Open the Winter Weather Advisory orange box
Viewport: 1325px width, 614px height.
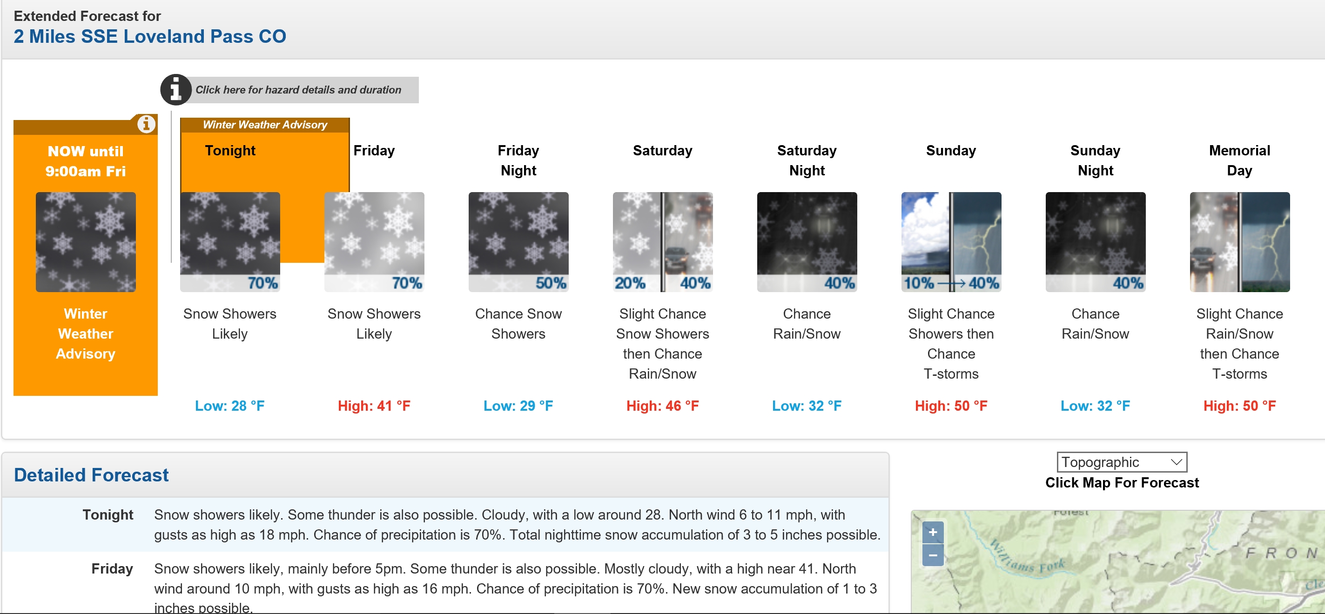coord(85,258)
